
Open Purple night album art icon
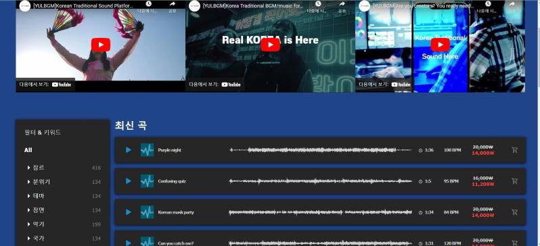point(147,150)
